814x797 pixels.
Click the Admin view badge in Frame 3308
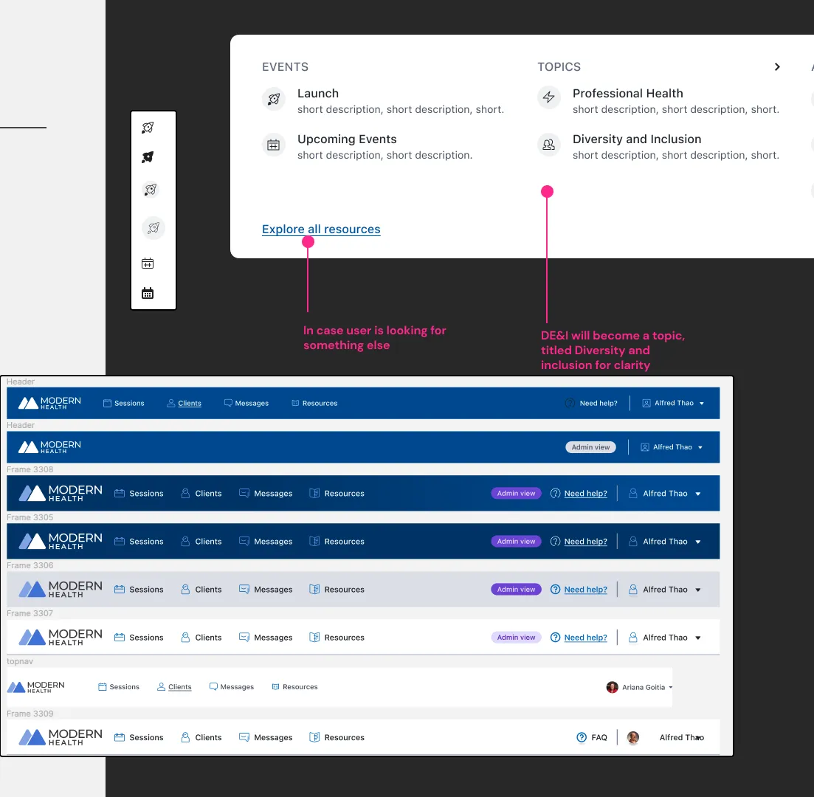click(x=516, y=493)
